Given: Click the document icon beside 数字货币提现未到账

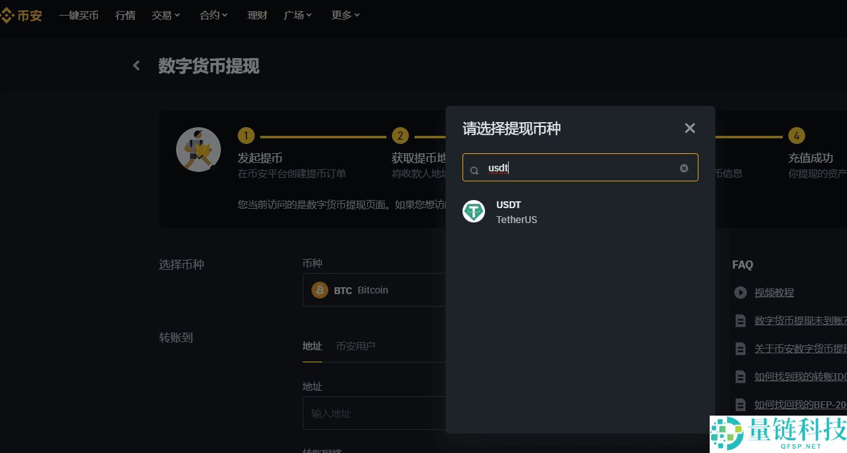Looking at the screenshot, I should [740, 320].
